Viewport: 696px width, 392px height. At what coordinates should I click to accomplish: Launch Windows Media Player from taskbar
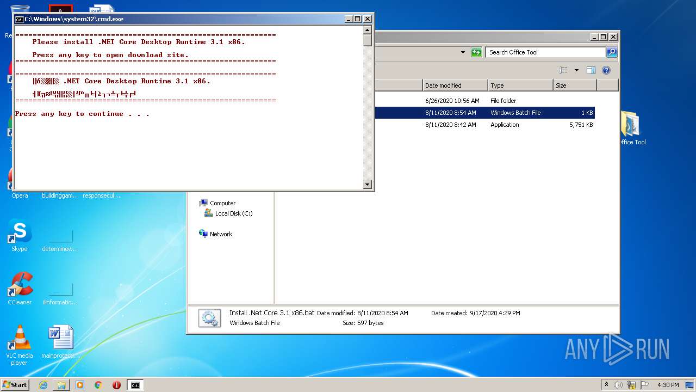pos(80,385)
